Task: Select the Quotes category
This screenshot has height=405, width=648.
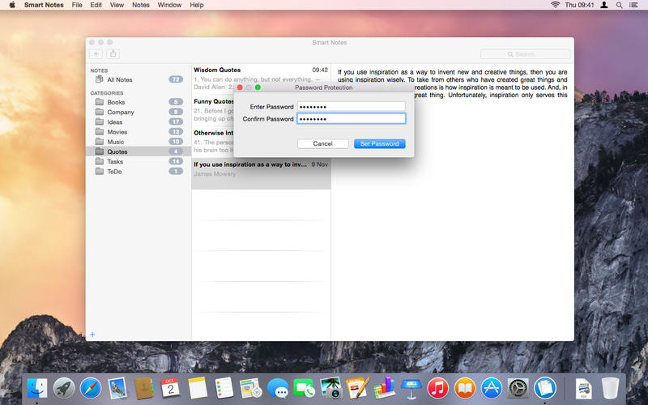Action: pyautogui.click(x=139, y=151)
